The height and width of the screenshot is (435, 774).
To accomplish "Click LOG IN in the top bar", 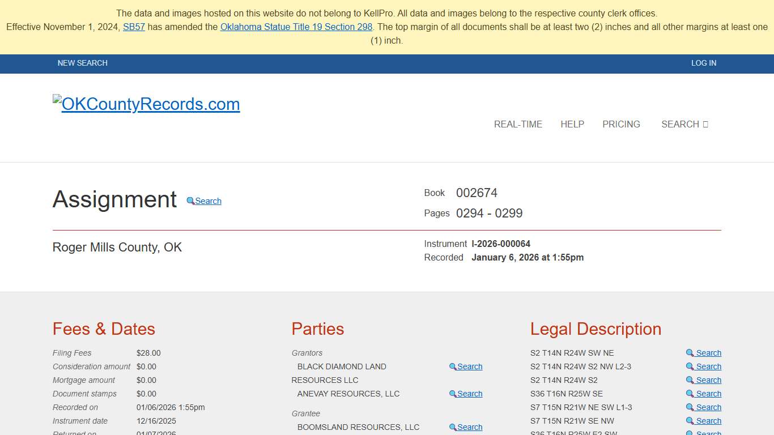I will coord(704,63).
